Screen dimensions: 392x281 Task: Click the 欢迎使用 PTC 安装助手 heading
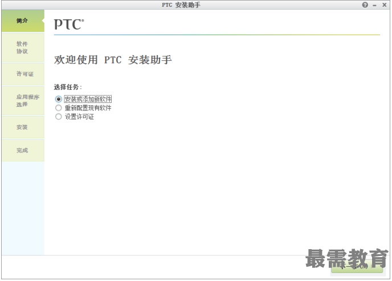tap(113, 60)
